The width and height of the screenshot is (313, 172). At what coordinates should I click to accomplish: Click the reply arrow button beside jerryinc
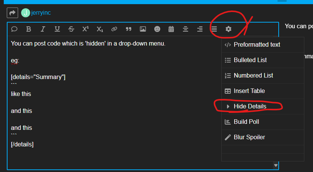point(12,13)
